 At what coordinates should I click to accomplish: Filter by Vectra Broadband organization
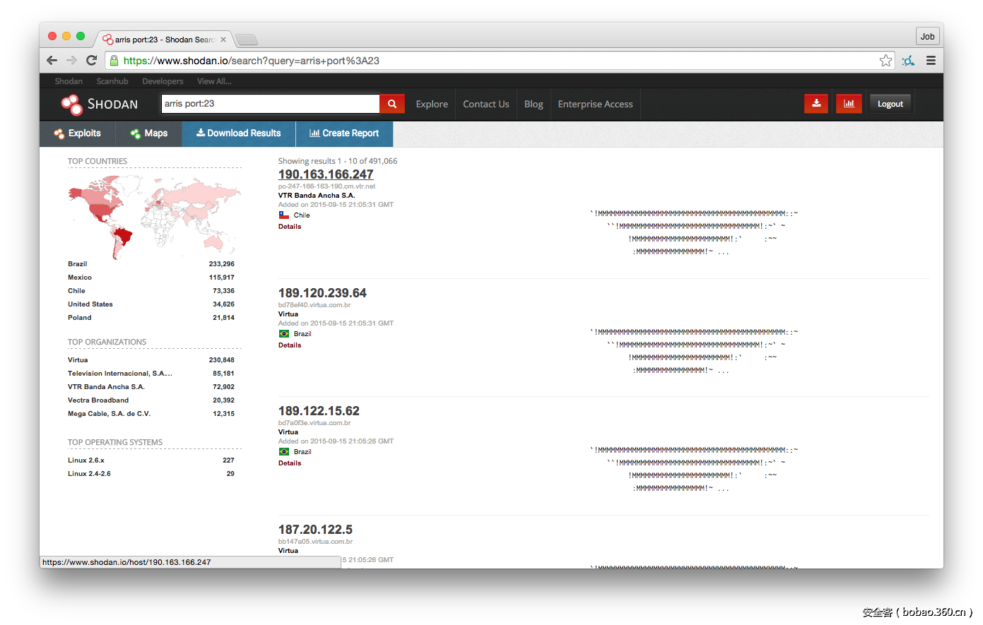click(x=98, y=400)
